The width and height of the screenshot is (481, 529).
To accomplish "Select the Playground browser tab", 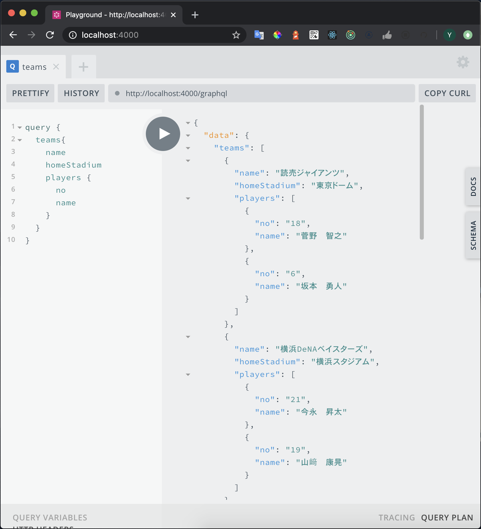I will (114, 15).
